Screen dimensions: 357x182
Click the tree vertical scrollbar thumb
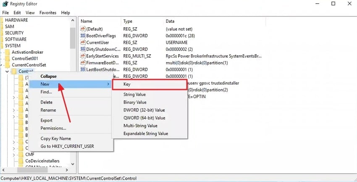pos(73,38)
